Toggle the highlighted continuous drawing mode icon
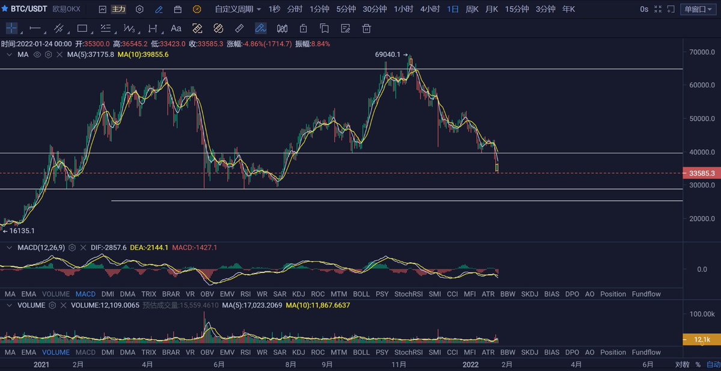721x371 pixels. pos(261,28)
